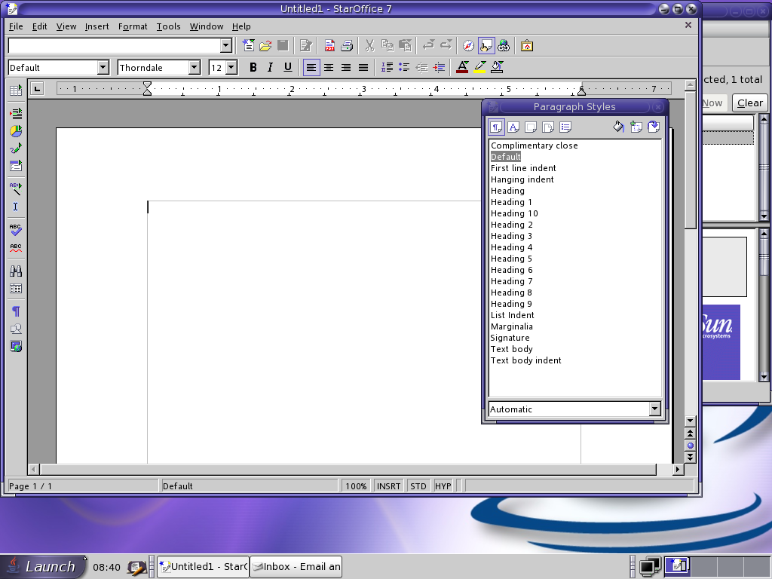
Task: Open the Load URL dropdown arrow
Action: 226,46
